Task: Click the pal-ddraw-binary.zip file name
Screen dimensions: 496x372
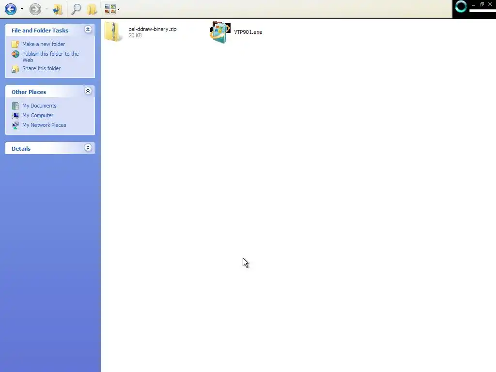Action: pos(153,29)
